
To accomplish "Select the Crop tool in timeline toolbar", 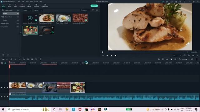I will (x=19, y=59).
